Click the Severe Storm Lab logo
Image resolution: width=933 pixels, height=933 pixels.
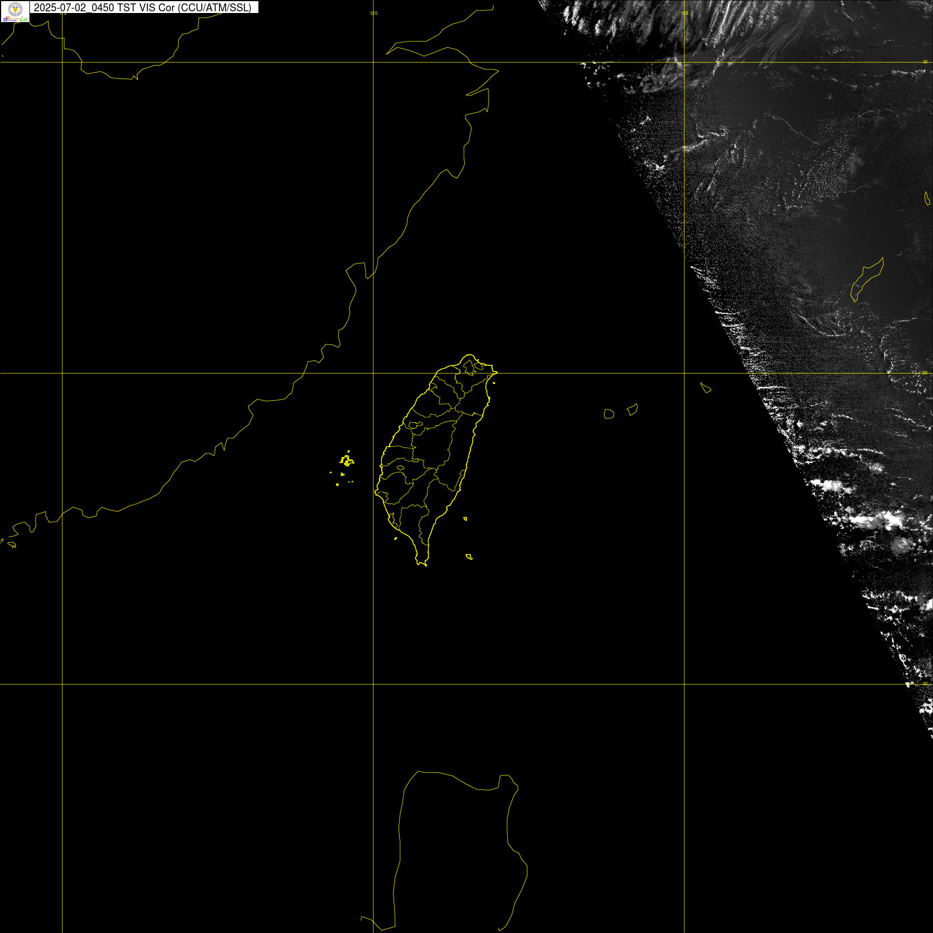15,11
